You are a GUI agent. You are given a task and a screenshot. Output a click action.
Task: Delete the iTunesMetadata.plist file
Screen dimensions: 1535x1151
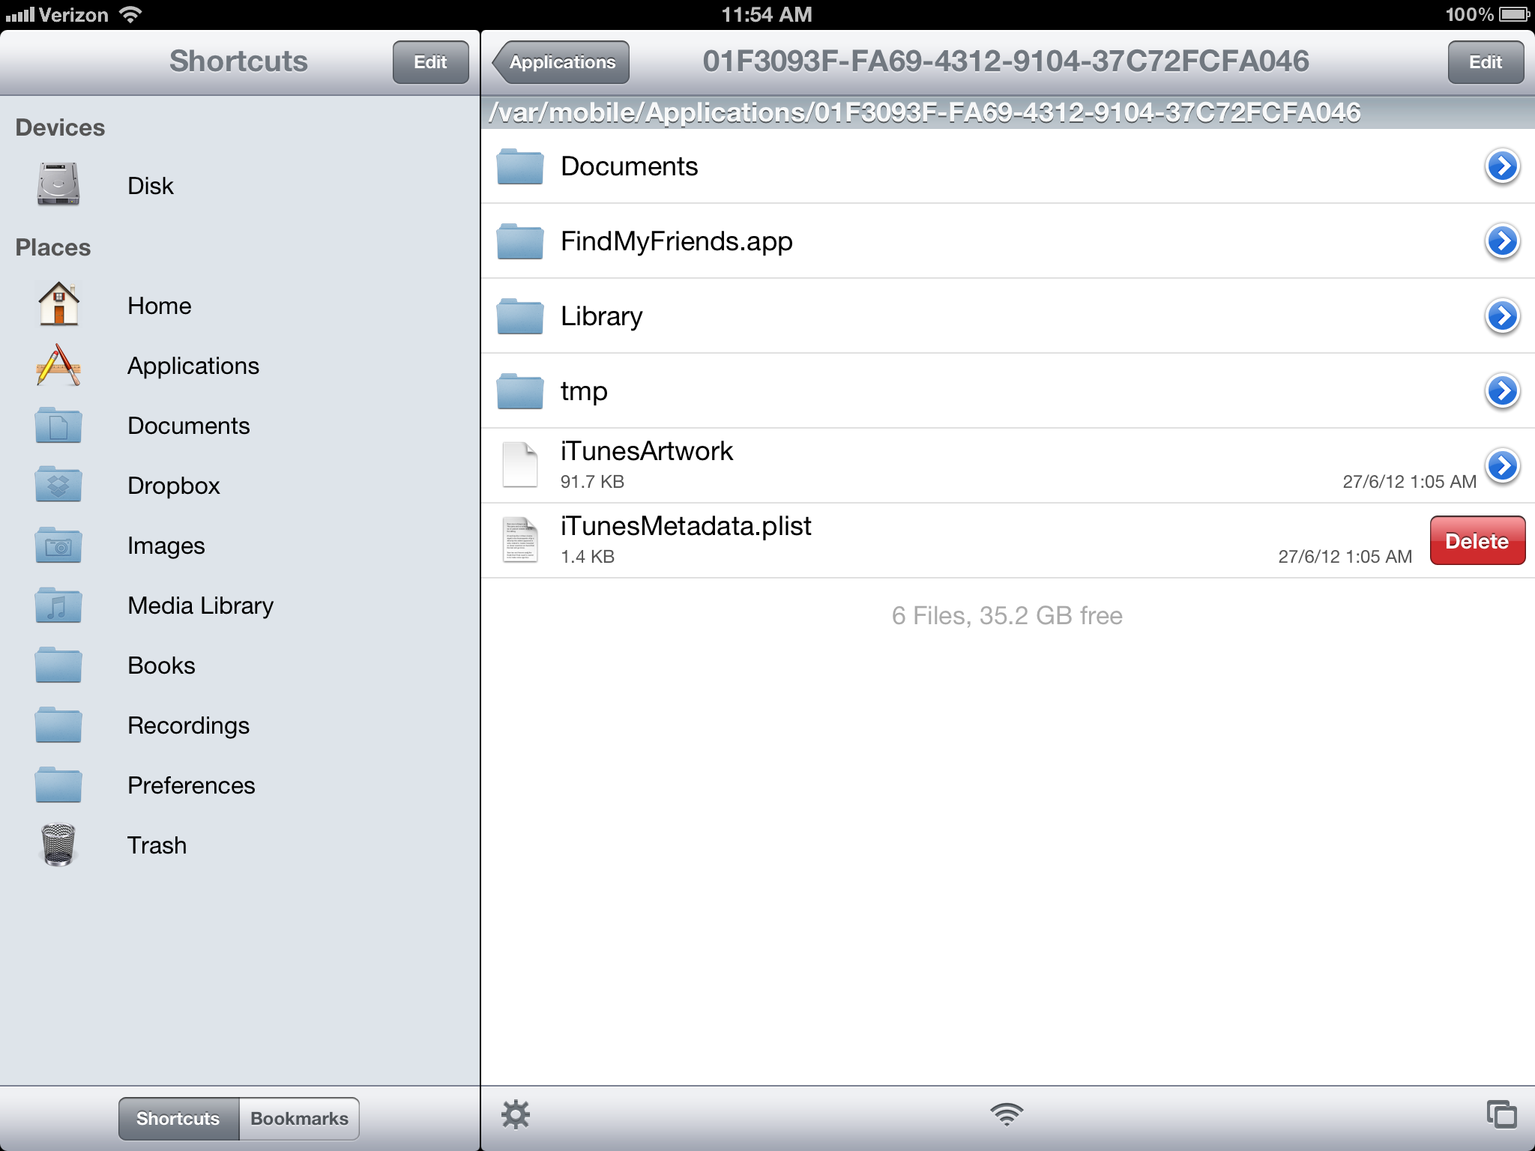[x=1477, y=541]
